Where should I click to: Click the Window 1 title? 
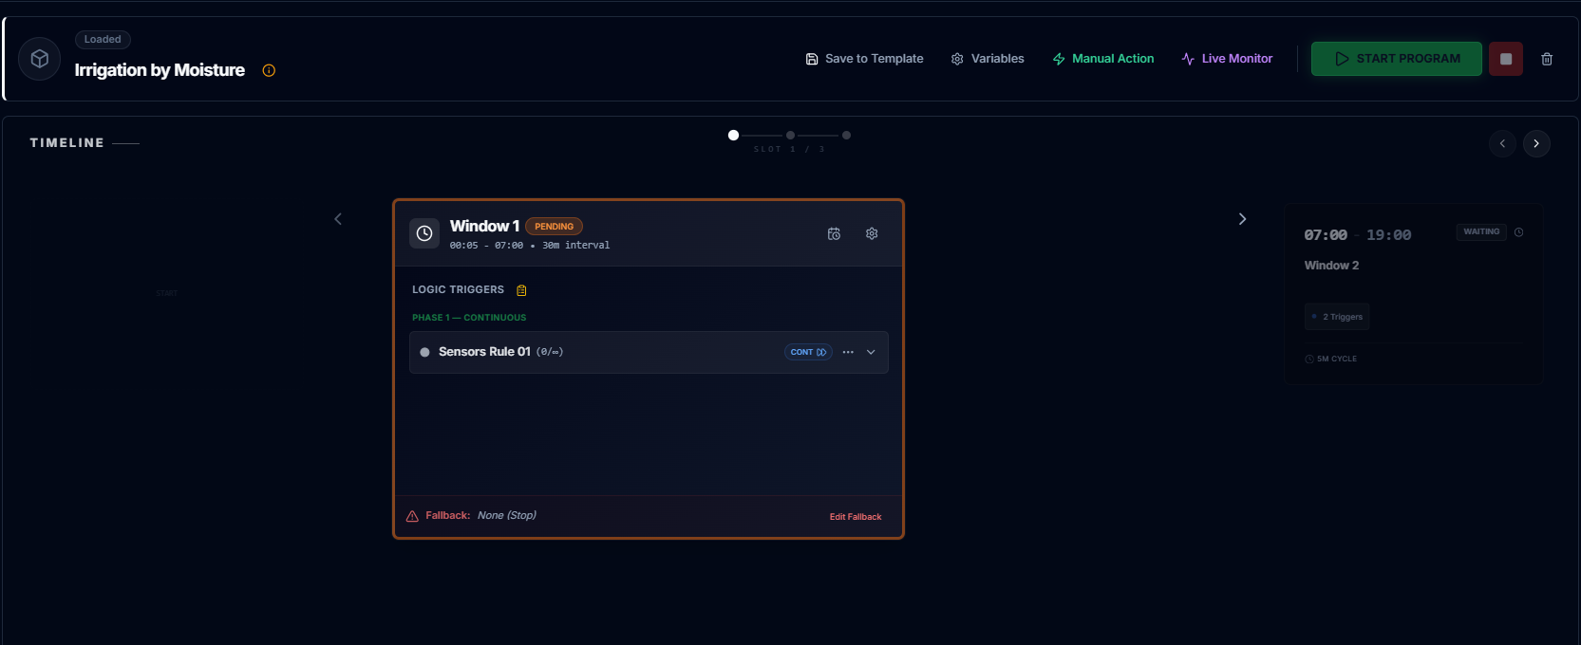point(484,226)
